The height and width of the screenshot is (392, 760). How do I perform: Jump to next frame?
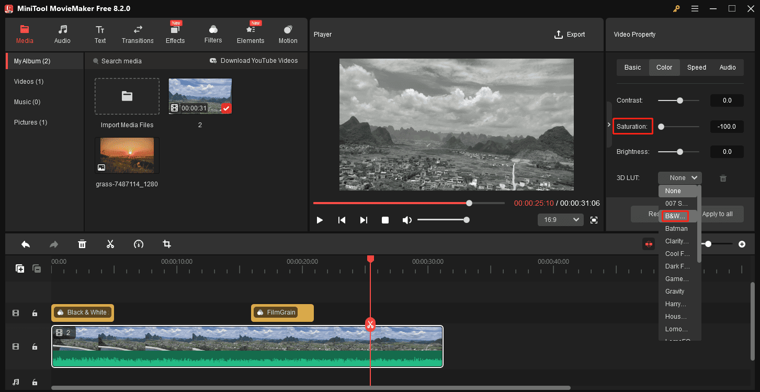click(x=364, y=220)
